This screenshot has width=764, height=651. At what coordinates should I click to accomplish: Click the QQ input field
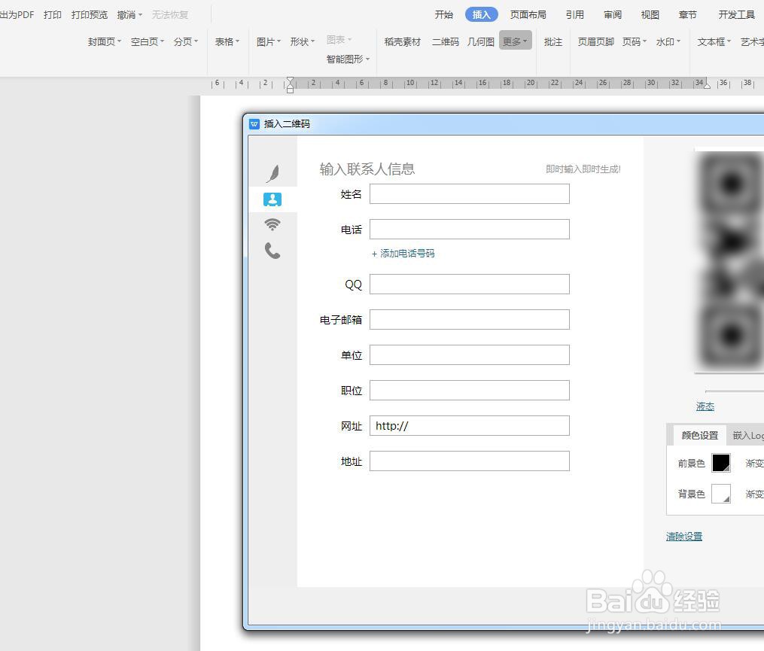coord(470,284)
